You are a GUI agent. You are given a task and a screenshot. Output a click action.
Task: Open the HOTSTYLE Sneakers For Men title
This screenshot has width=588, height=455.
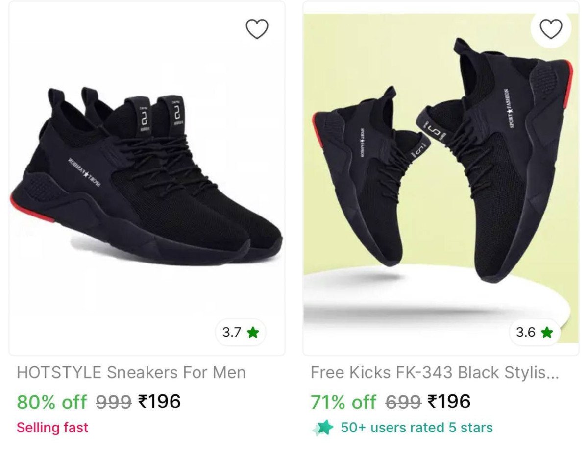pos(131,372)
